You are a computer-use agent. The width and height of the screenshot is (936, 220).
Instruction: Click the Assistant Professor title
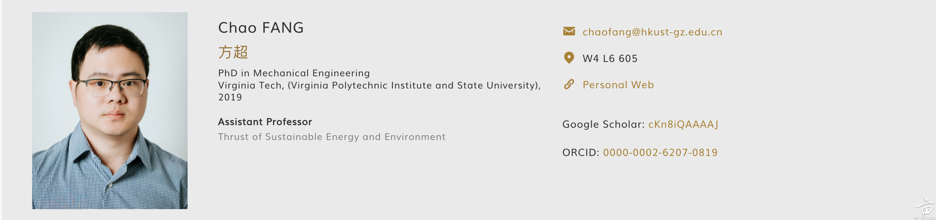[265, 122]
